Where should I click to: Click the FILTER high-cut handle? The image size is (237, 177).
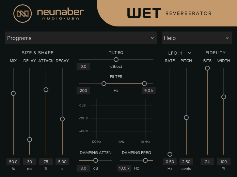[144, 83]
